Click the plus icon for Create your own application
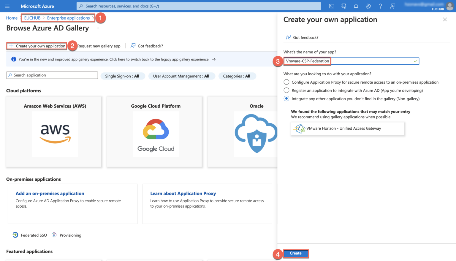This screenshot has height=261, width=456. (11, 46)
